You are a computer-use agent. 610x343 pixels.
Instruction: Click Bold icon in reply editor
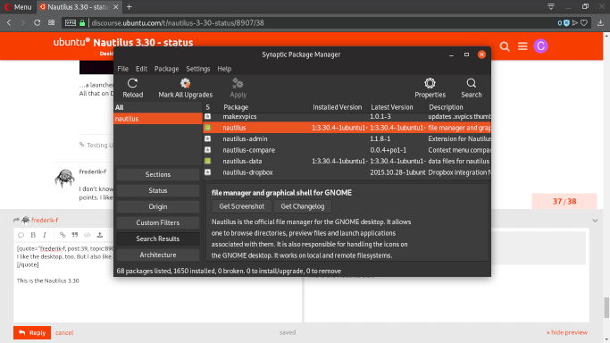[x=33, y=235]
